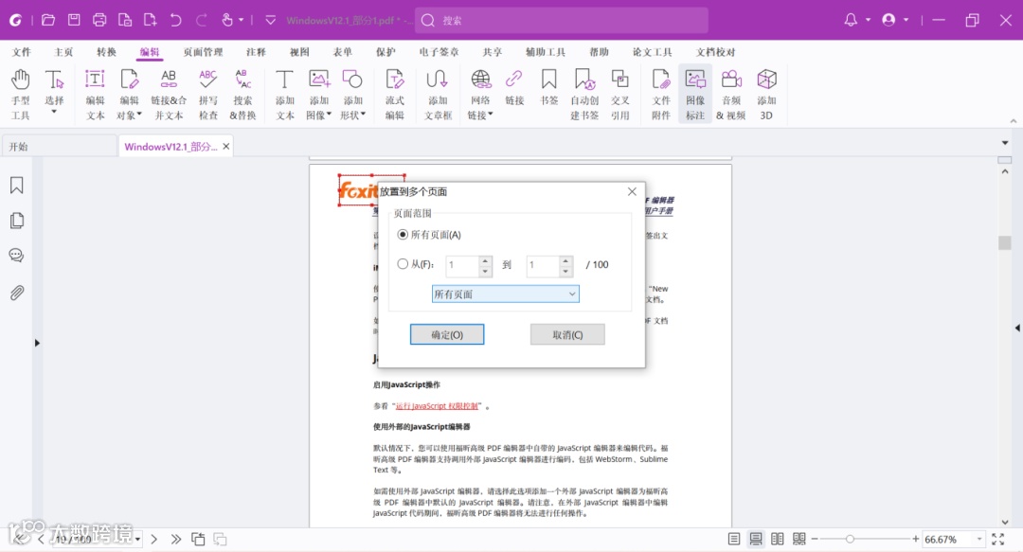
Task: Open Web Links tool (网络链接)
Action: pyautogui.click(x=480, y=95)
